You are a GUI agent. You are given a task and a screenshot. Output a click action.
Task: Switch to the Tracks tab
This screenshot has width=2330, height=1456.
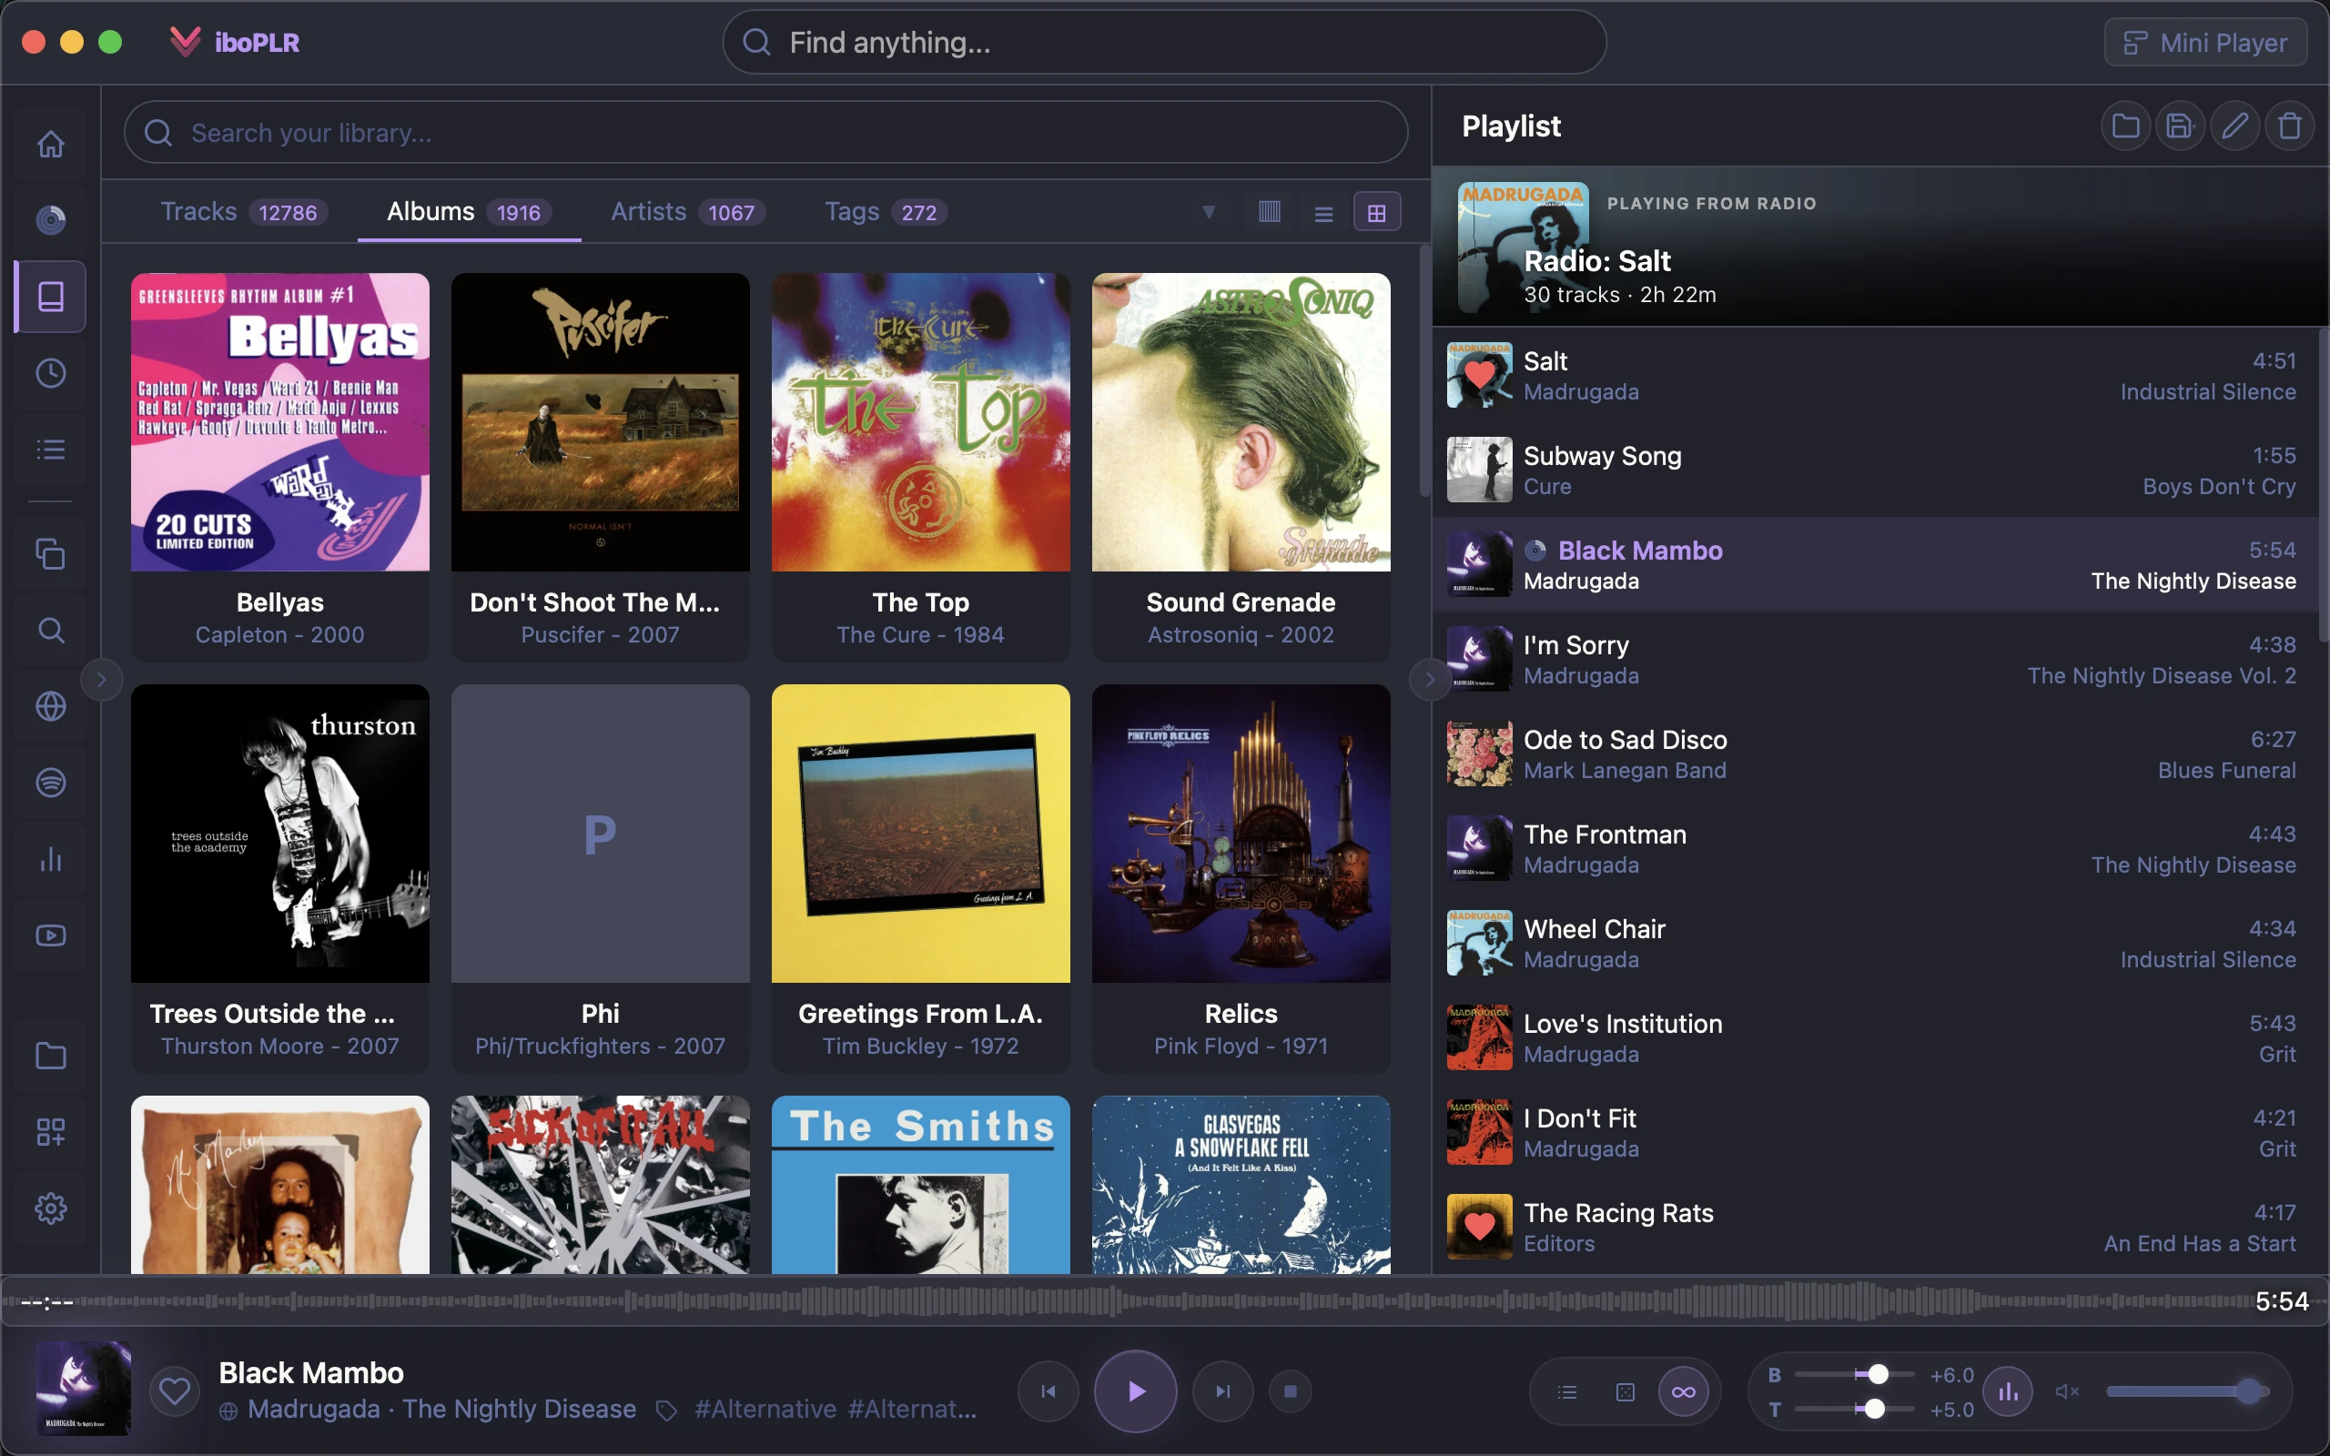[244, 212]
